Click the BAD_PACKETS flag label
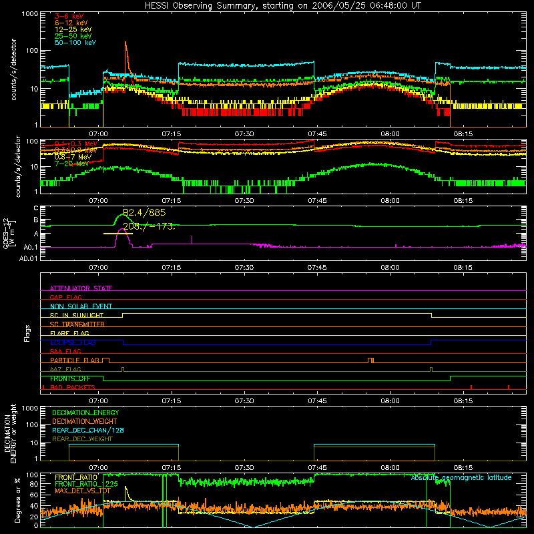Viewport: 534px width, 534px height. click(x=73, y=387)
